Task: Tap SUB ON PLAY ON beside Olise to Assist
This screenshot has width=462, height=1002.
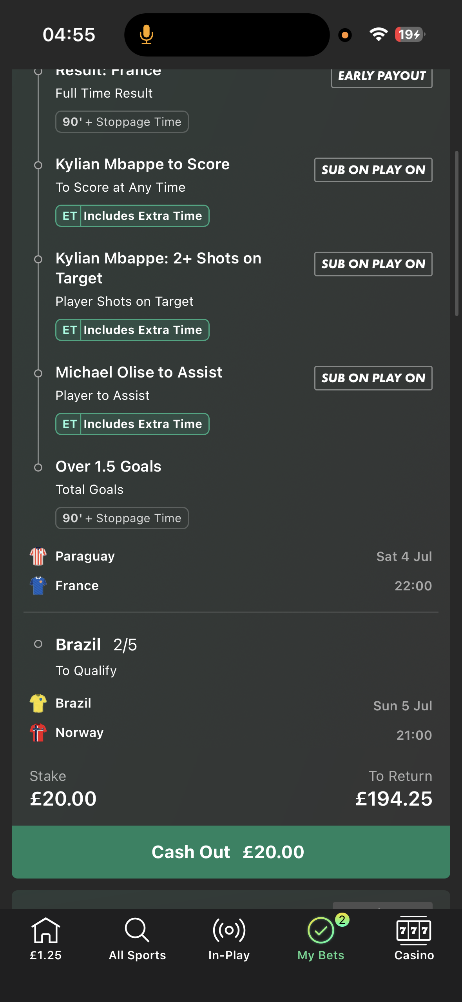Action: 373,378
